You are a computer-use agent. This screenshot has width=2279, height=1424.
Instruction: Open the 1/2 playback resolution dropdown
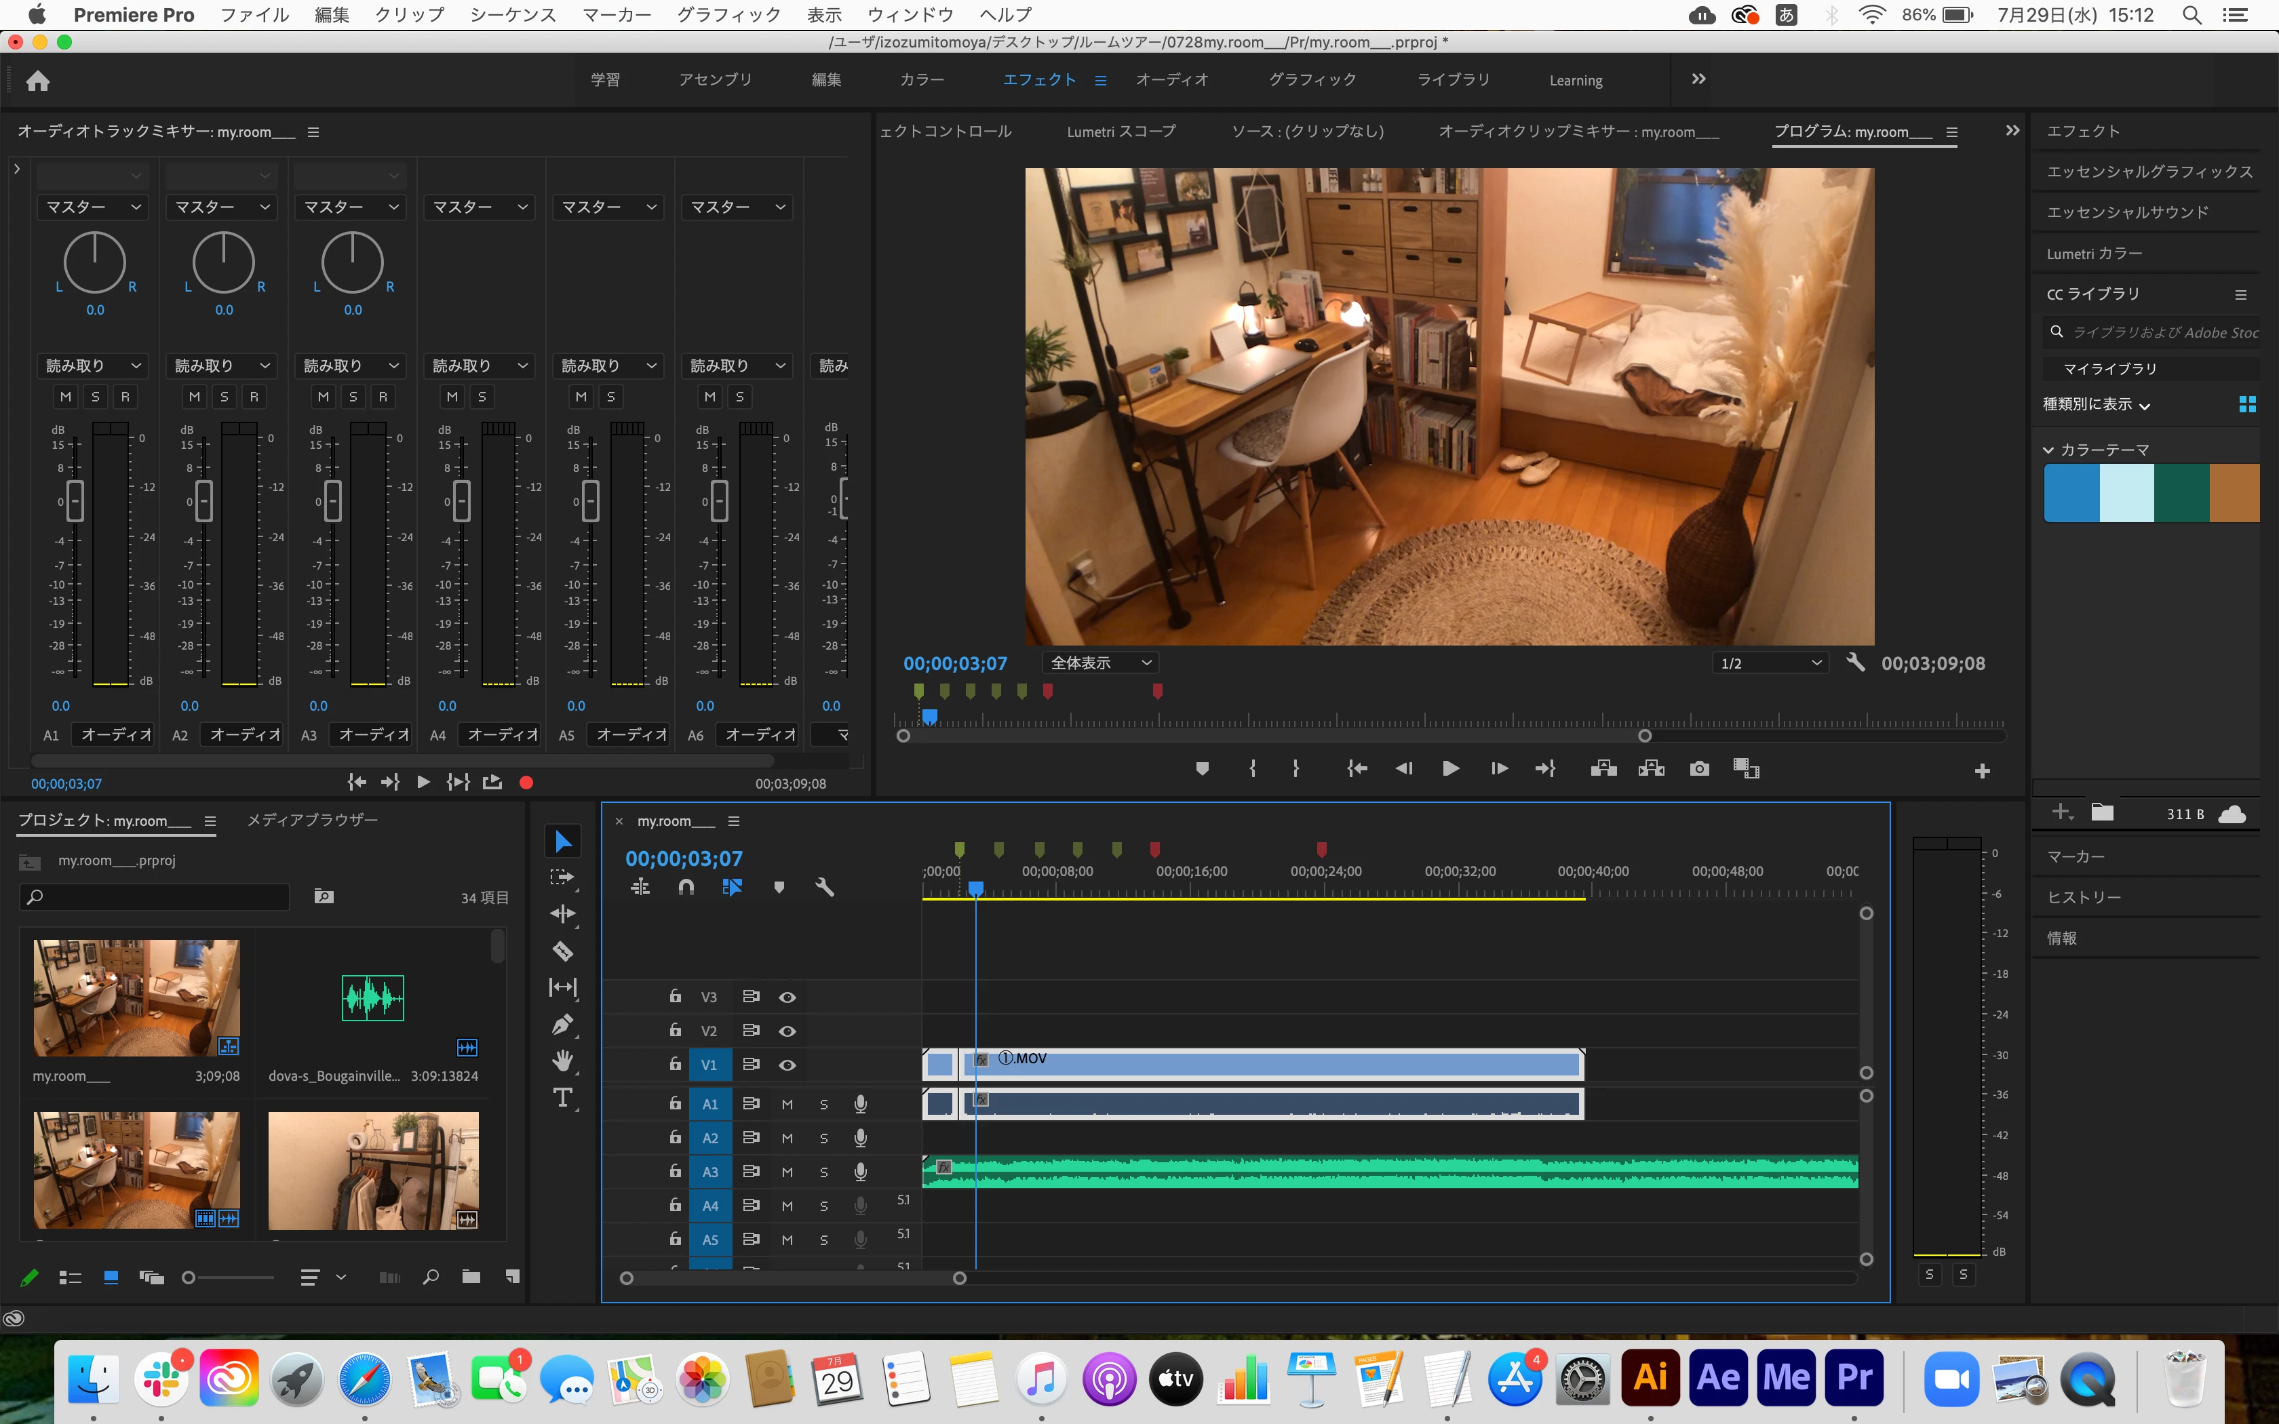pyautogui.click(x=1770, y=663)
